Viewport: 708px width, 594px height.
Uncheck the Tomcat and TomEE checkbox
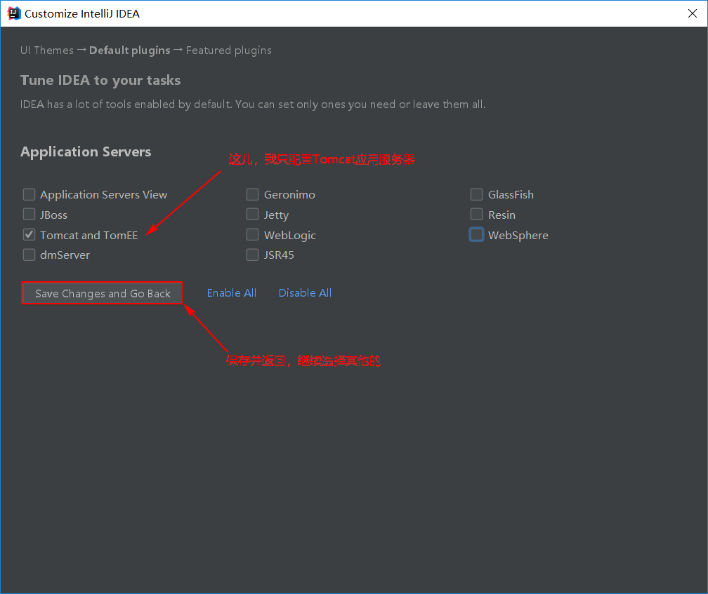(x=29, y=234)
